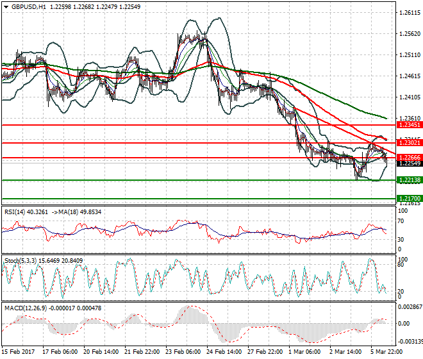Select the 5 Mar 22:00 time axis label

386,352
